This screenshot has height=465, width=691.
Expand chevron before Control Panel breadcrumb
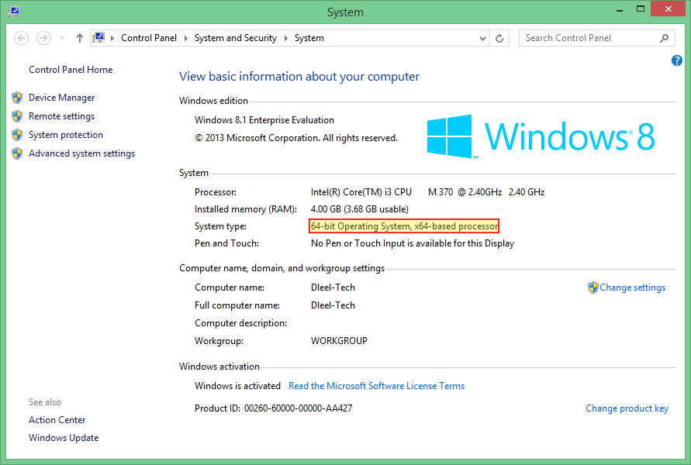112,38
